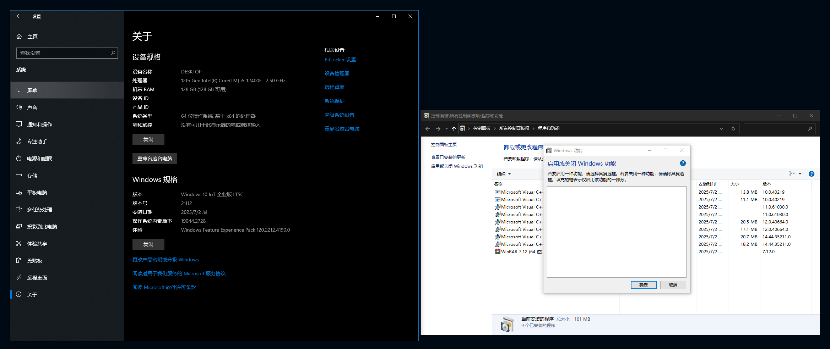Select the 多任务处理 multitasking icon item

(x=19, y=209)
